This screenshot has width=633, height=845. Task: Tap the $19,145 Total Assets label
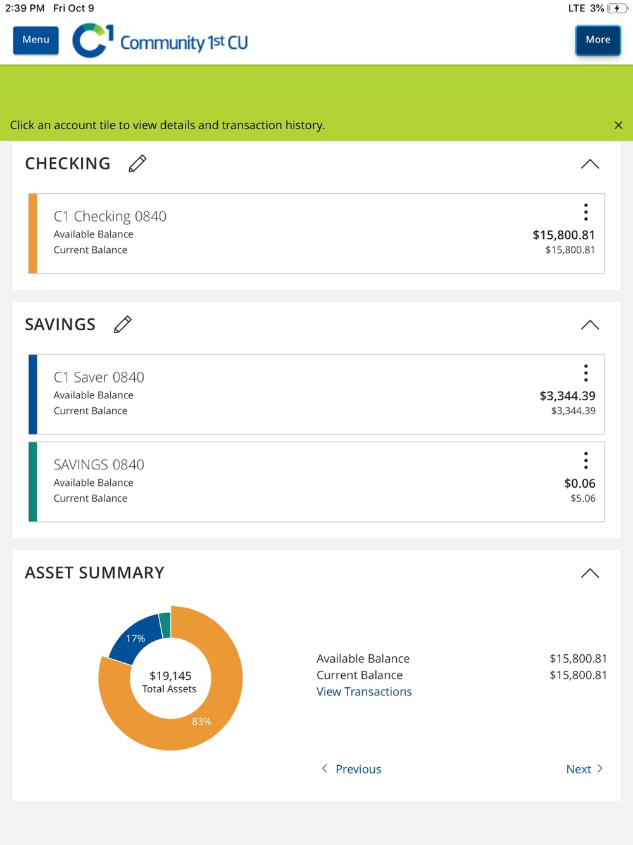(170, 682)
